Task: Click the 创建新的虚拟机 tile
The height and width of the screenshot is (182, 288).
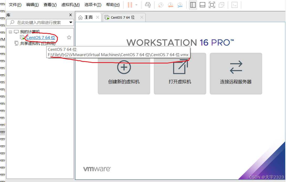Action: [124, 73]
